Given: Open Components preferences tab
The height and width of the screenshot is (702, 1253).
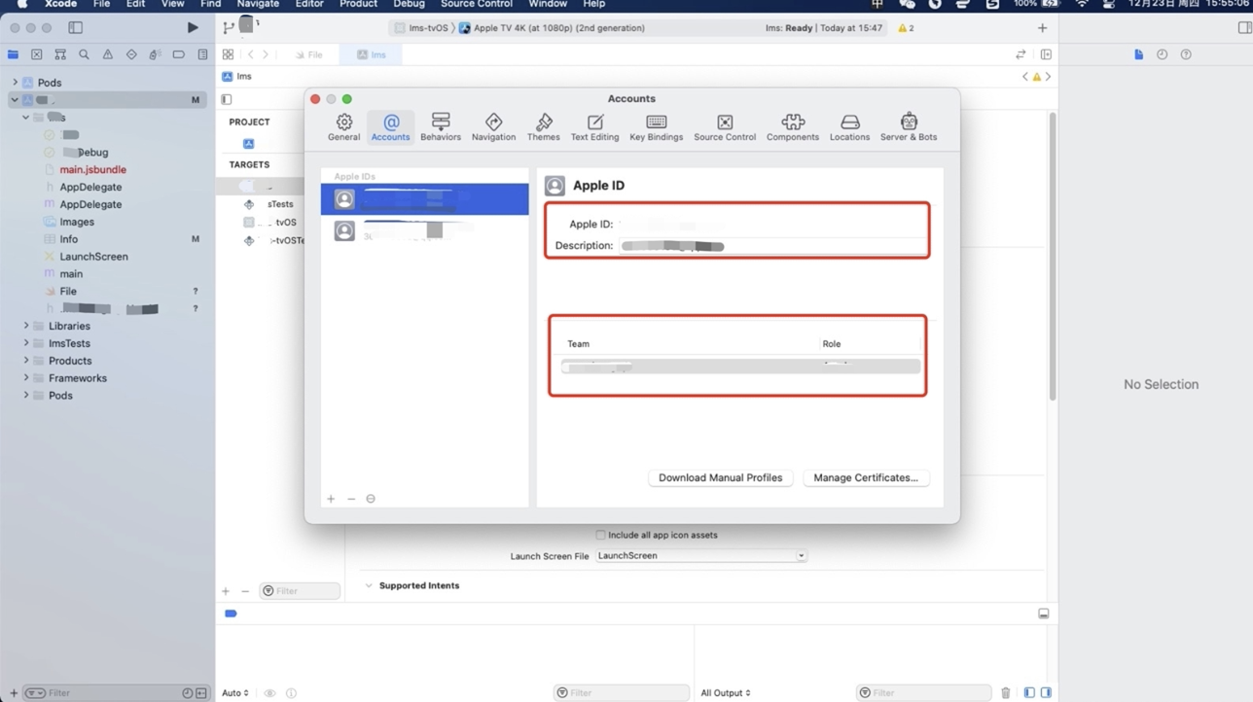Looking at the screenshot, I should click(x=793, y=127).
